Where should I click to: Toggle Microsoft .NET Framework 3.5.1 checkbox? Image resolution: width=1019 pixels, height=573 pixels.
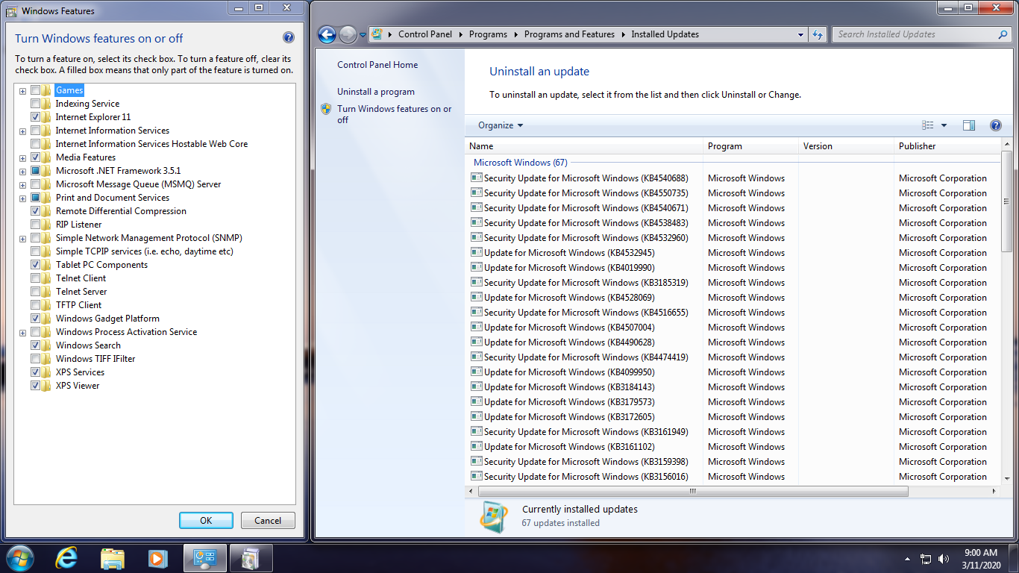36,171
